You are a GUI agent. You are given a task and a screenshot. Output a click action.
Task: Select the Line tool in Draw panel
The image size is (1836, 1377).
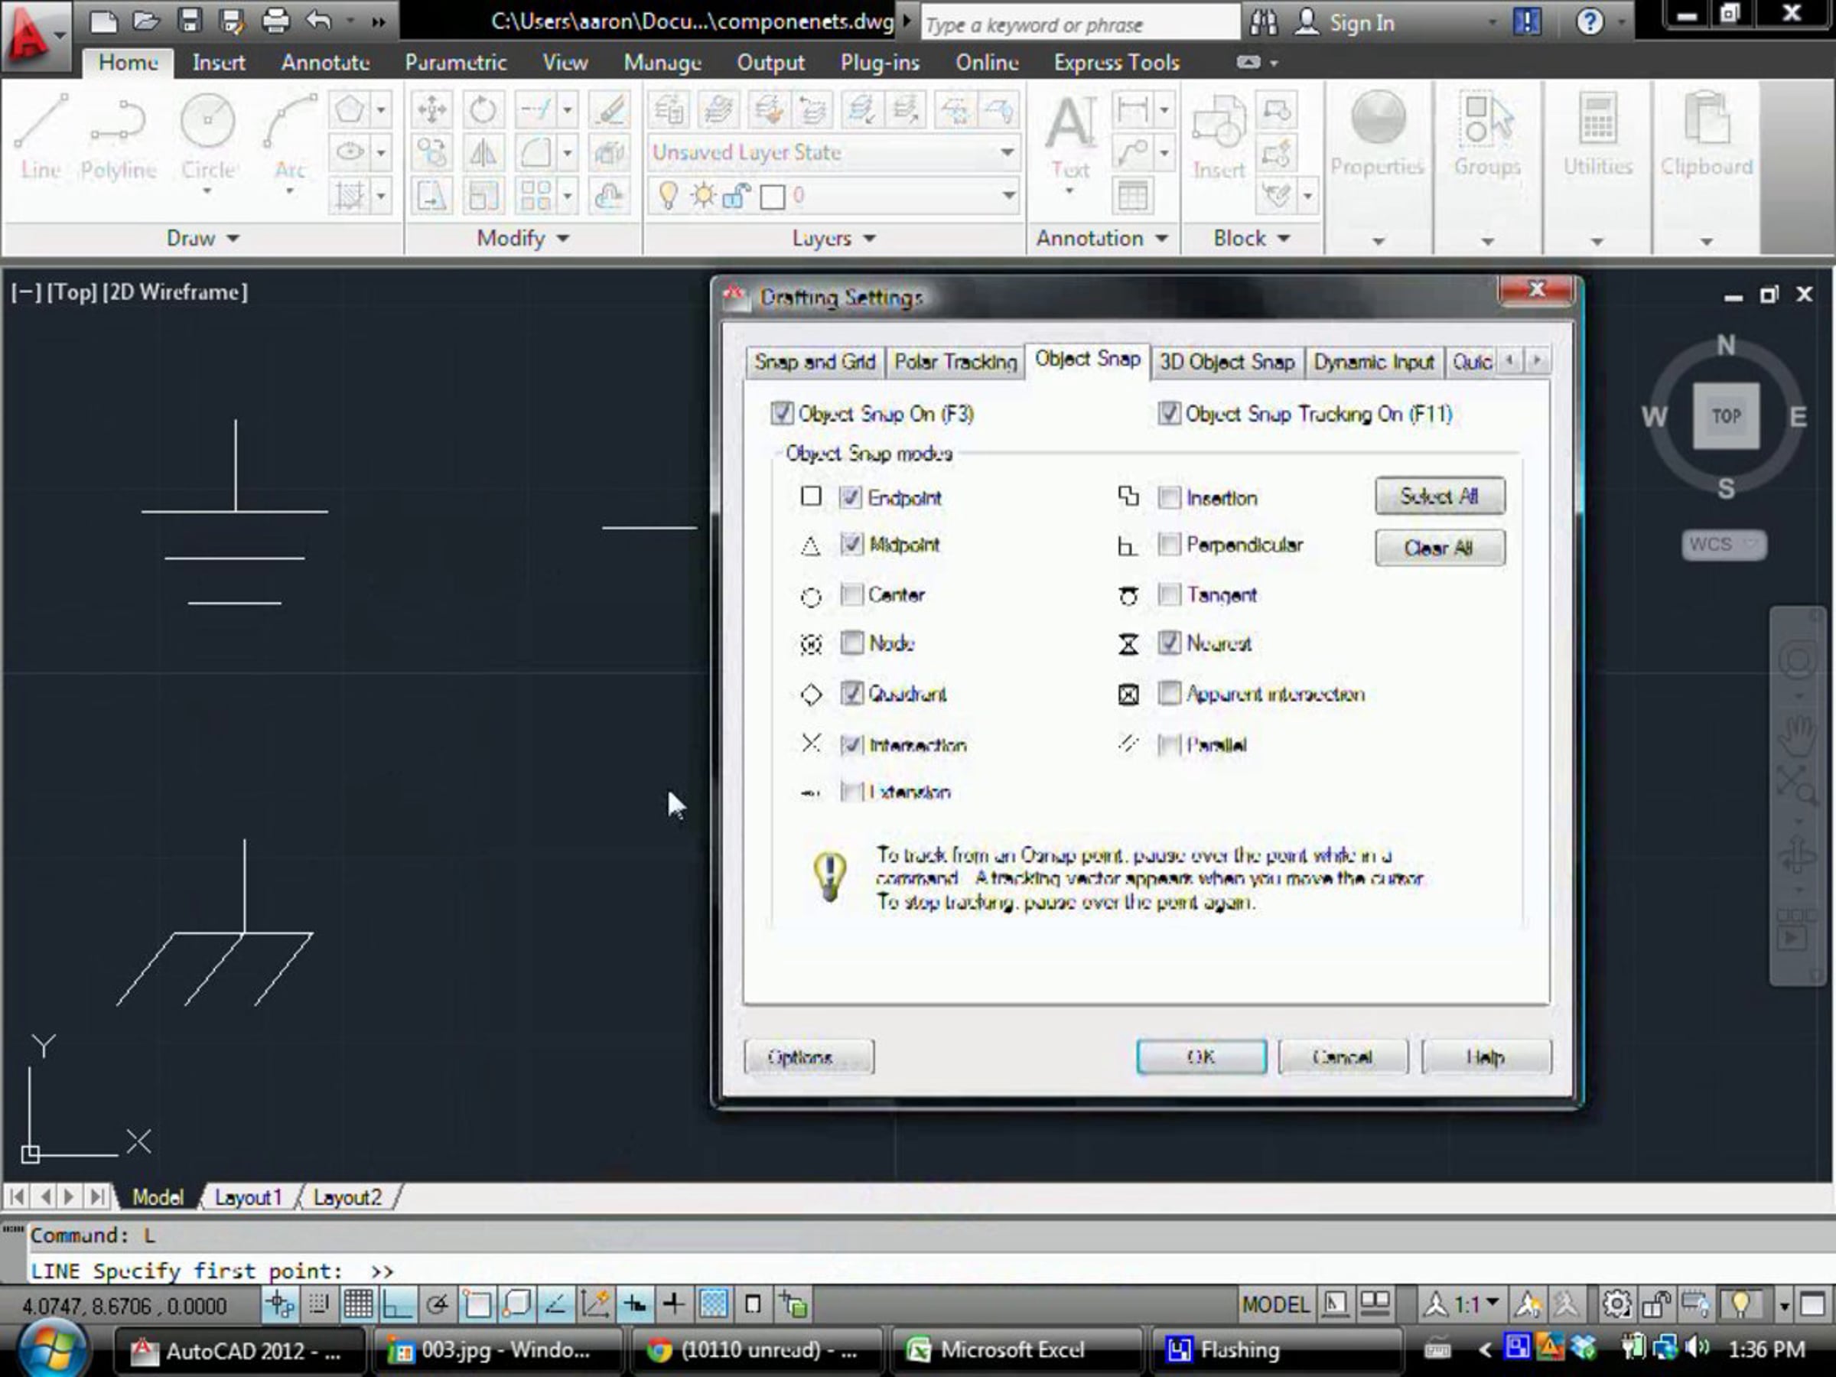pyautogui.click(x=41, y=137)
